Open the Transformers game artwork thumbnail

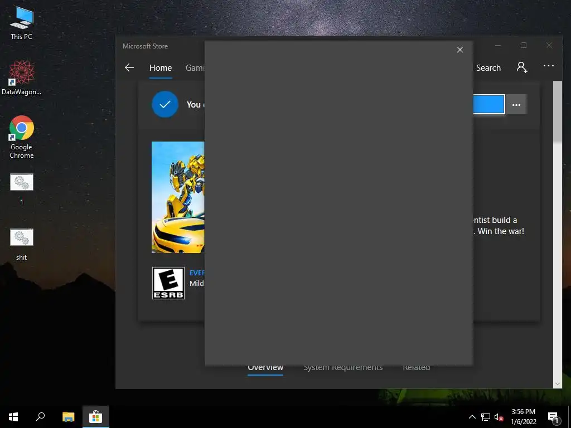point(178,197)
